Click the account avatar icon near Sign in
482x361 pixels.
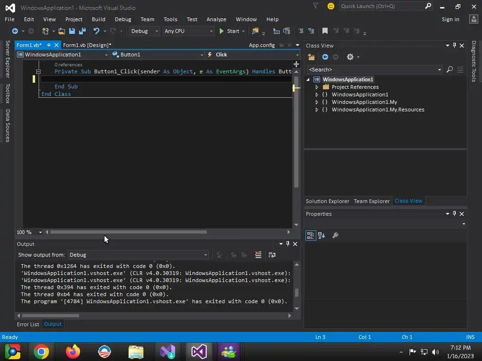tap(474, 19)
